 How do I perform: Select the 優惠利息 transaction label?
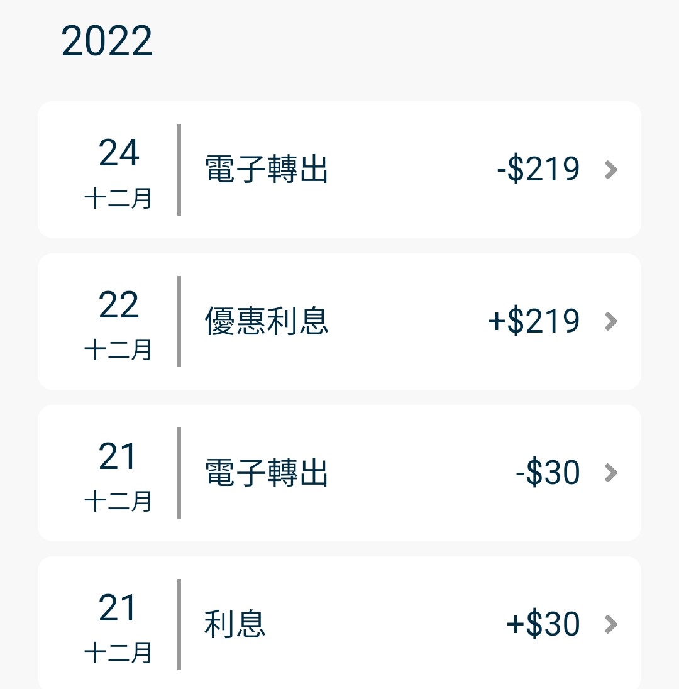pos(267,321)
